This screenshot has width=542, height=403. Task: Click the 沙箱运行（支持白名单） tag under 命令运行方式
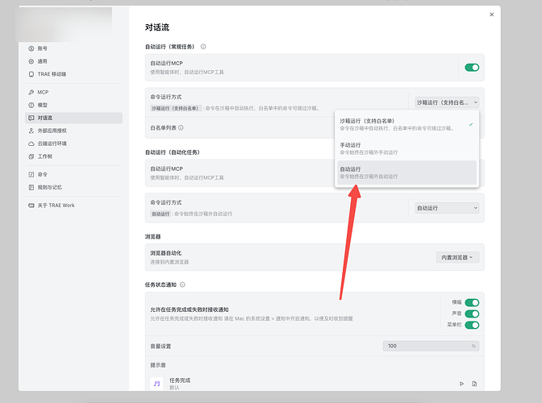pyautogui.click(x=176, y=108)
